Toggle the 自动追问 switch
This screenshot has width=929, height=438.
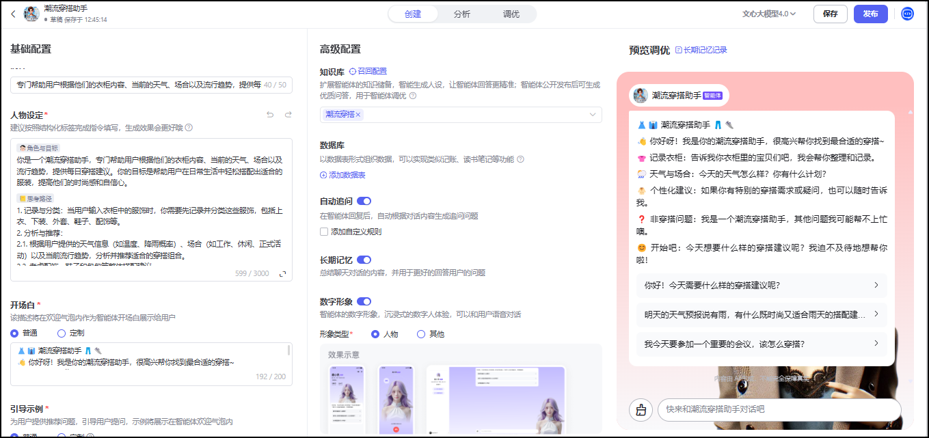coord(364,201)
